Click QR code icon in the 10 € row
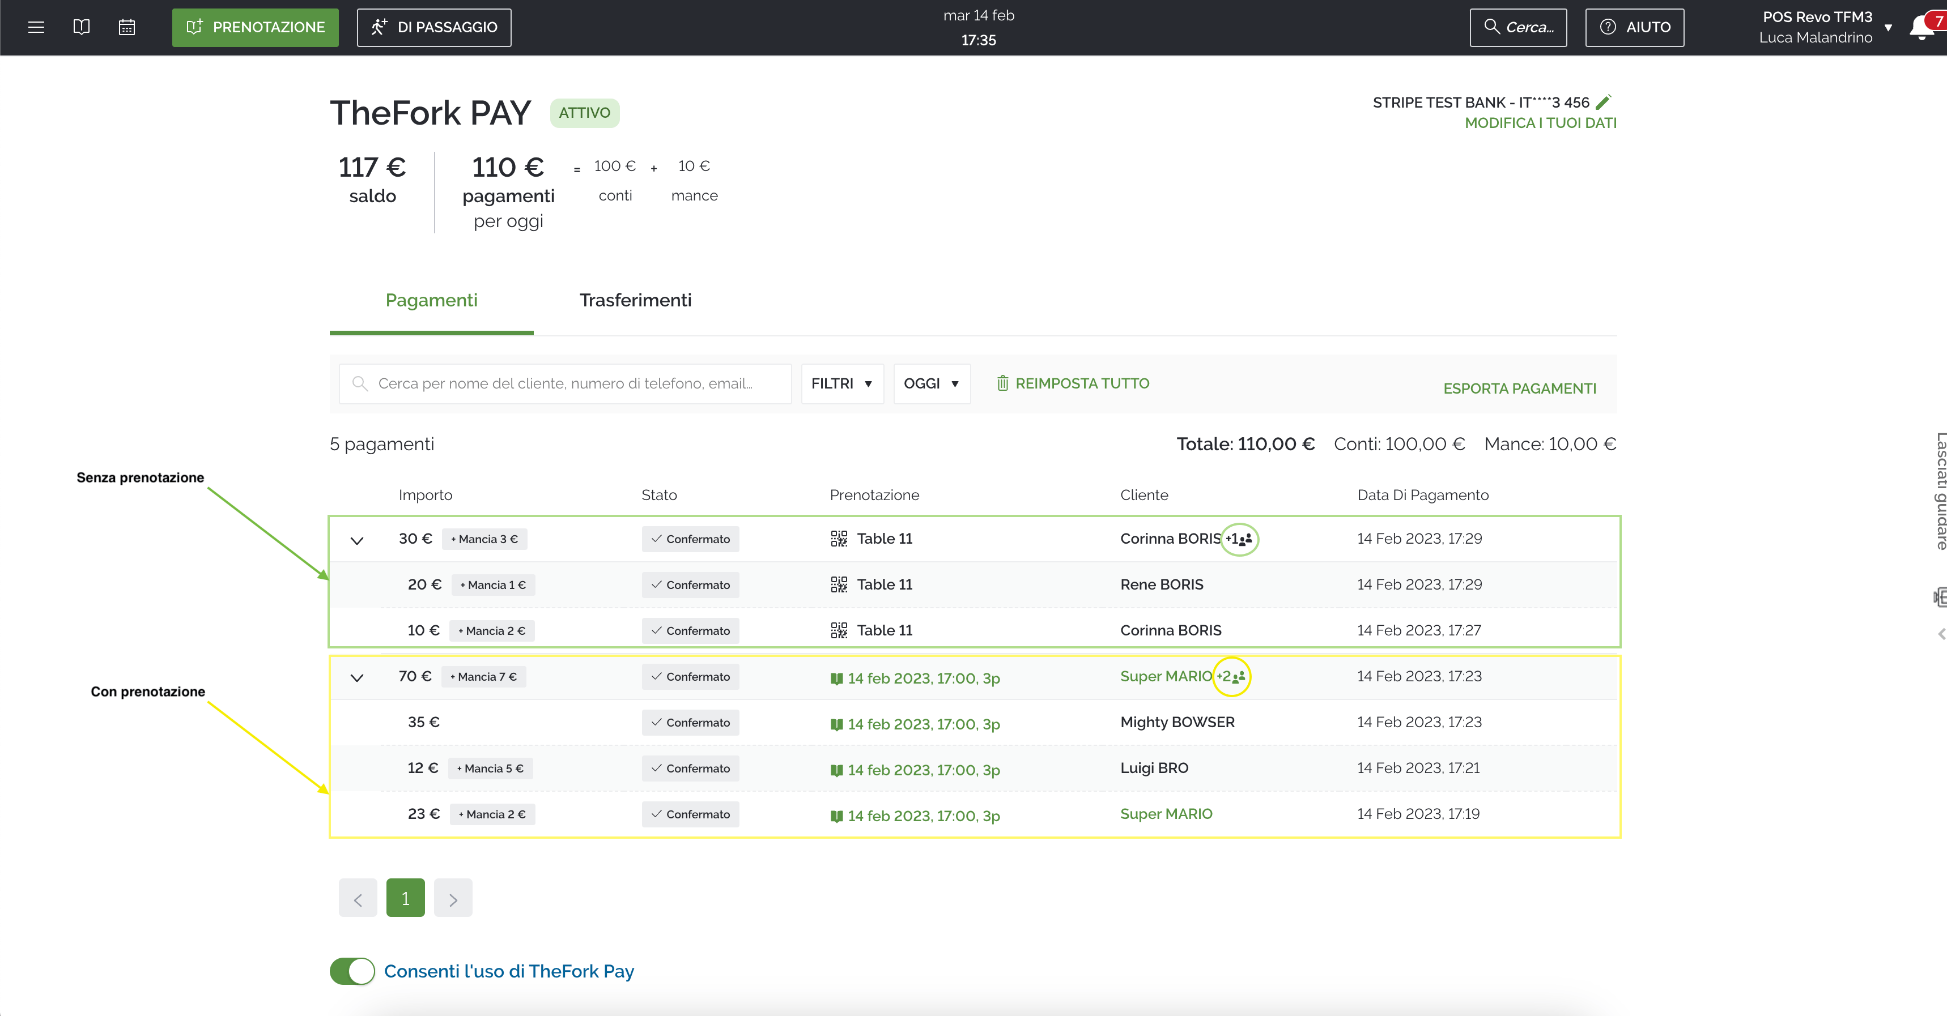Screen dimensions: 1947x1016 (838, 630)
